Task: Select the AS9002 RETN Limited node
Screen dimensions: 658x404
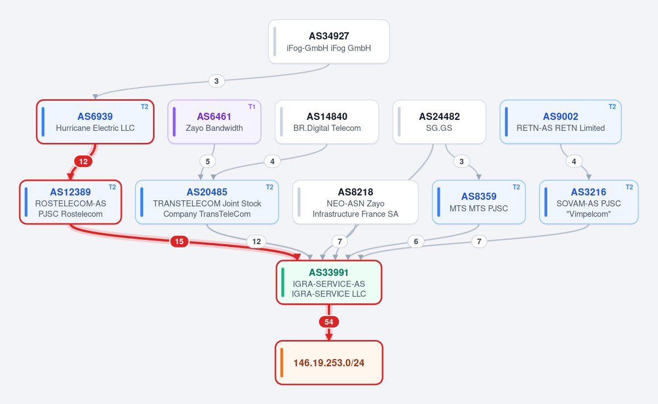Action: point(560,122)
